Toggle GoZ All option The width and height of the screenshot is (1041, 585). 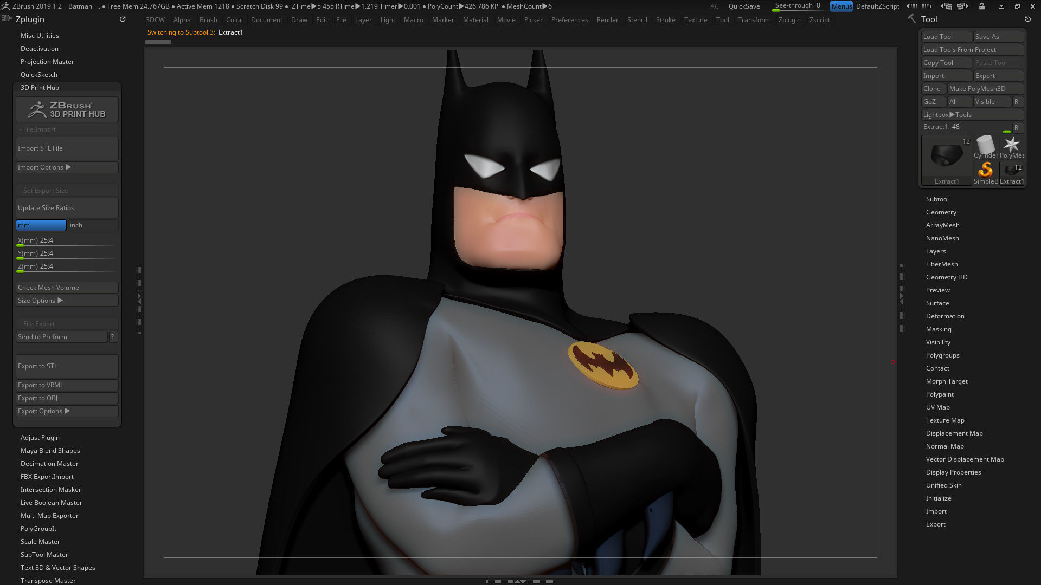[959, 102]
